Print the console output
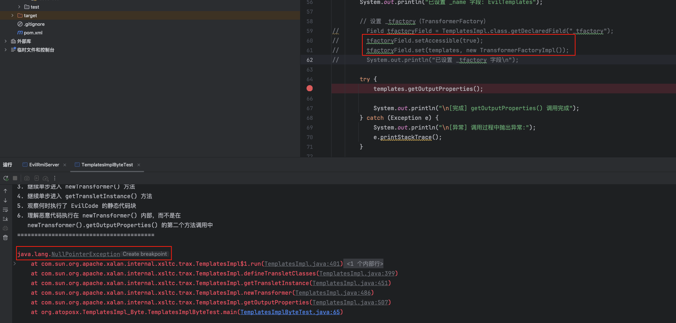Viewport: 676px width, 323px height. (5, 228)
